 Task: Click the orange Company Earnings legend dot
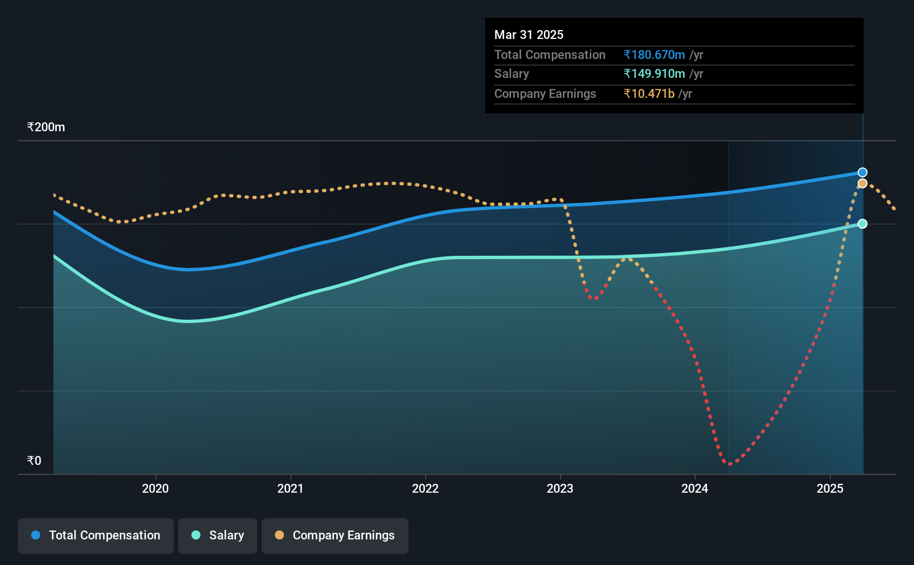[279, 535]
